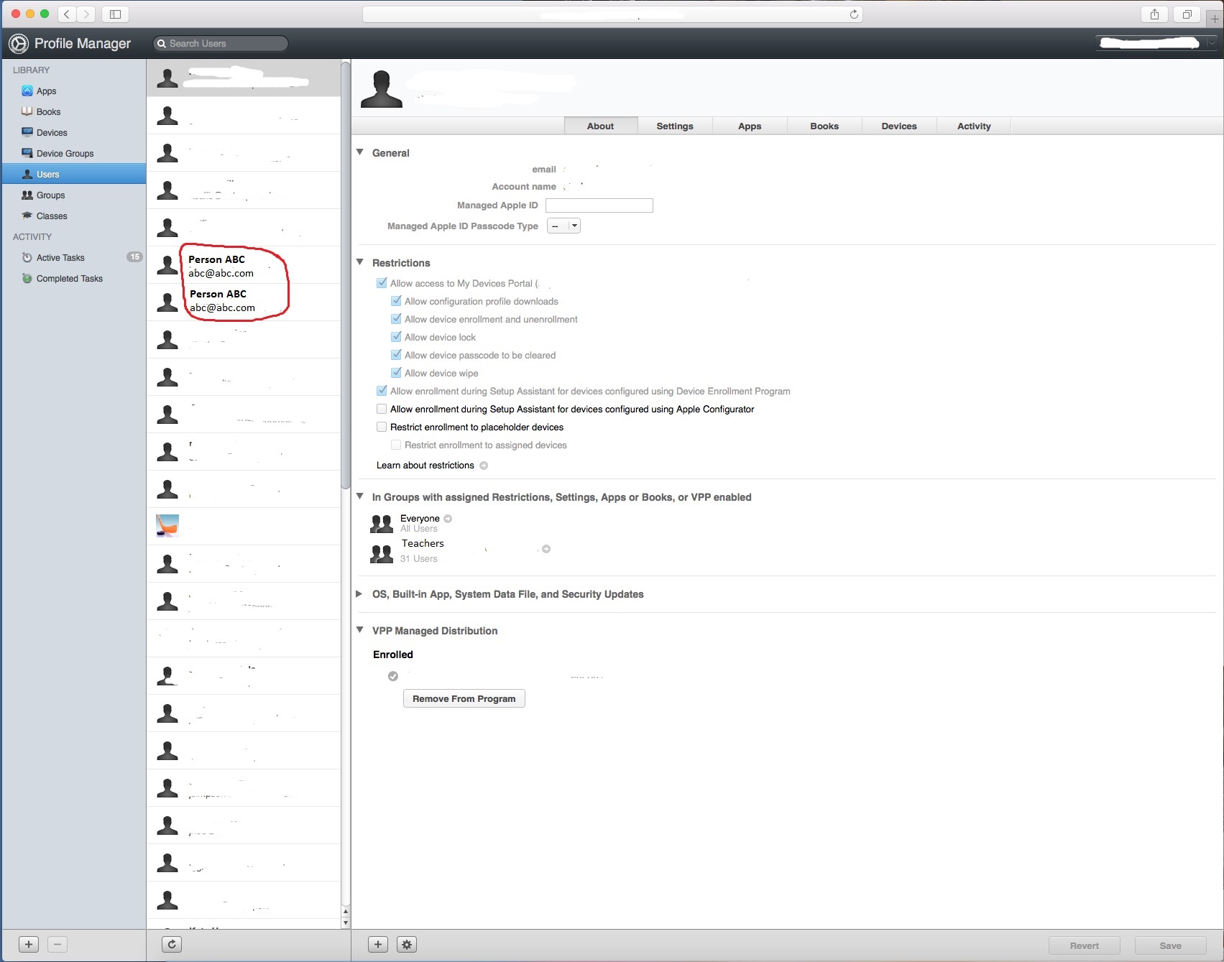Toggle Allow device passcode to be cleared
The width and height of the screenshot is (1224, 962).
coord(396,355)
